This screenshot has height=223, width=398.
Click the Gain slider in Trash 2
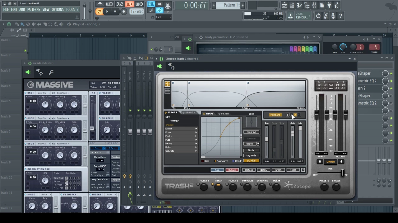pos(293,142)
